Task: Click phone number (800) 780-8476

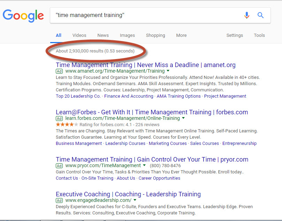Action: pyautogui.click(x=165, y=166)
